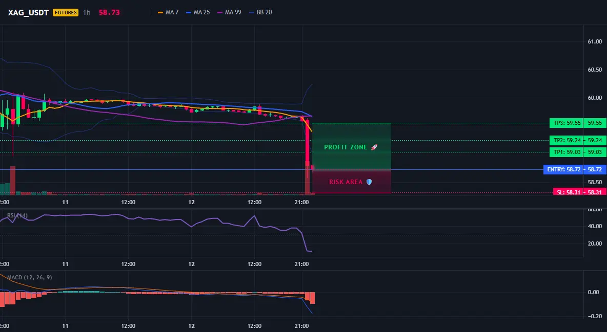Click the yellow FUTURES badge
Image resolution: width=607 pixels, height=332 pixels.
click(66, 12)
